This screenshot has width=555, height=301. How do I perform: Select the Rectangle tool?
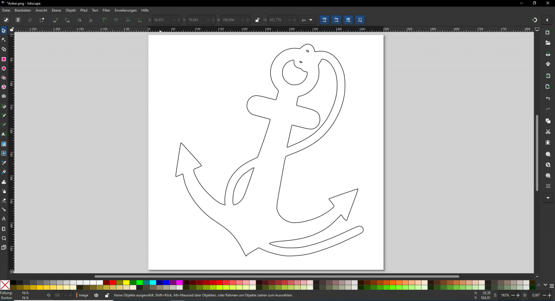(x=4, y=59)
